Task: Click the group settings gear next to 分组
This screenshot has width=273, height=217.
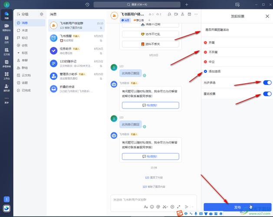Action: point(41,14)
